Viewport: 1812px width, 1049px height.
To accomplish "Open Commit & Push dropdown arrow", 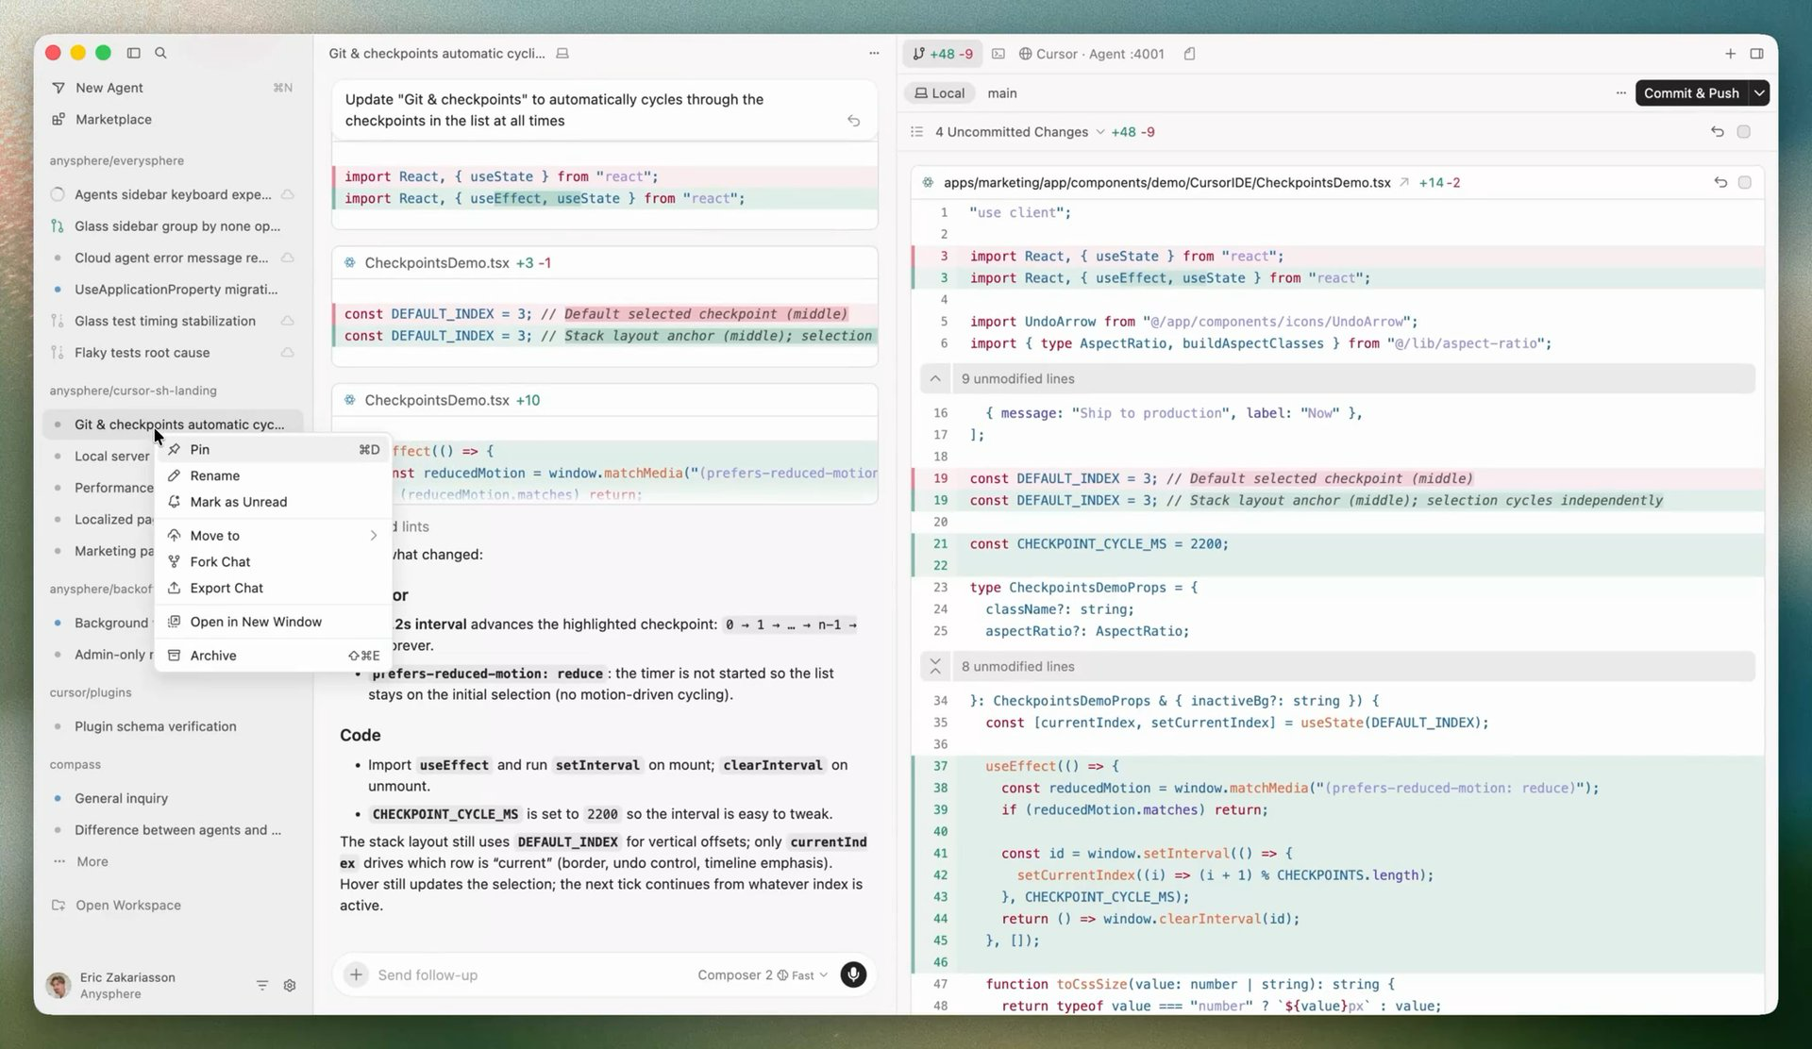I will (1759, 92).
